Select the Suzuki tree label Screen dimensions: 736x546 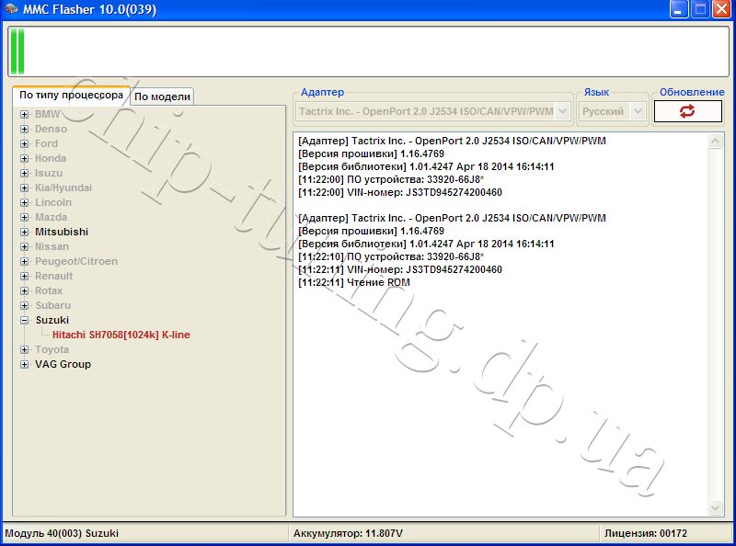(x=52, y=321)
